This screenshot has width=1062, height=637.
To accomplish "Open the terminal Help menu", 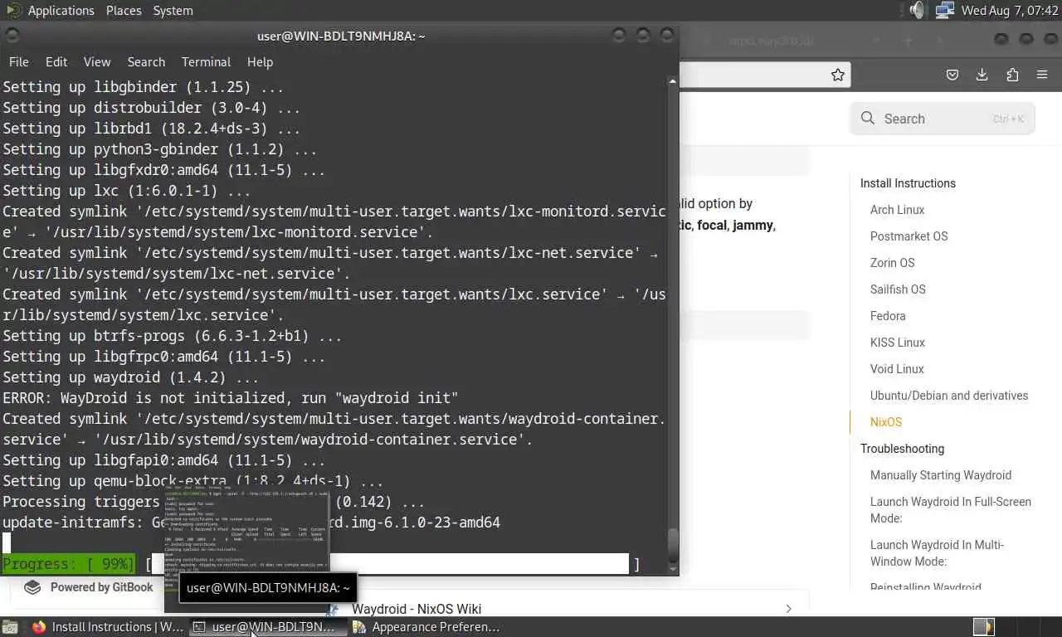I will click(x=260, y=62).
